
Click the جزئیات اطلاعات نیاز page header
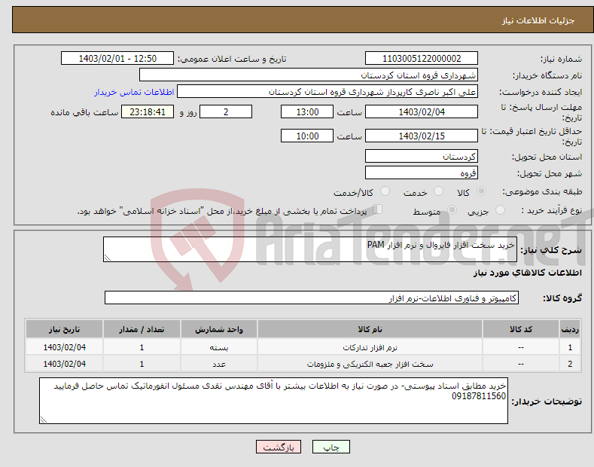pyautogui.click(x=538, y=20)
